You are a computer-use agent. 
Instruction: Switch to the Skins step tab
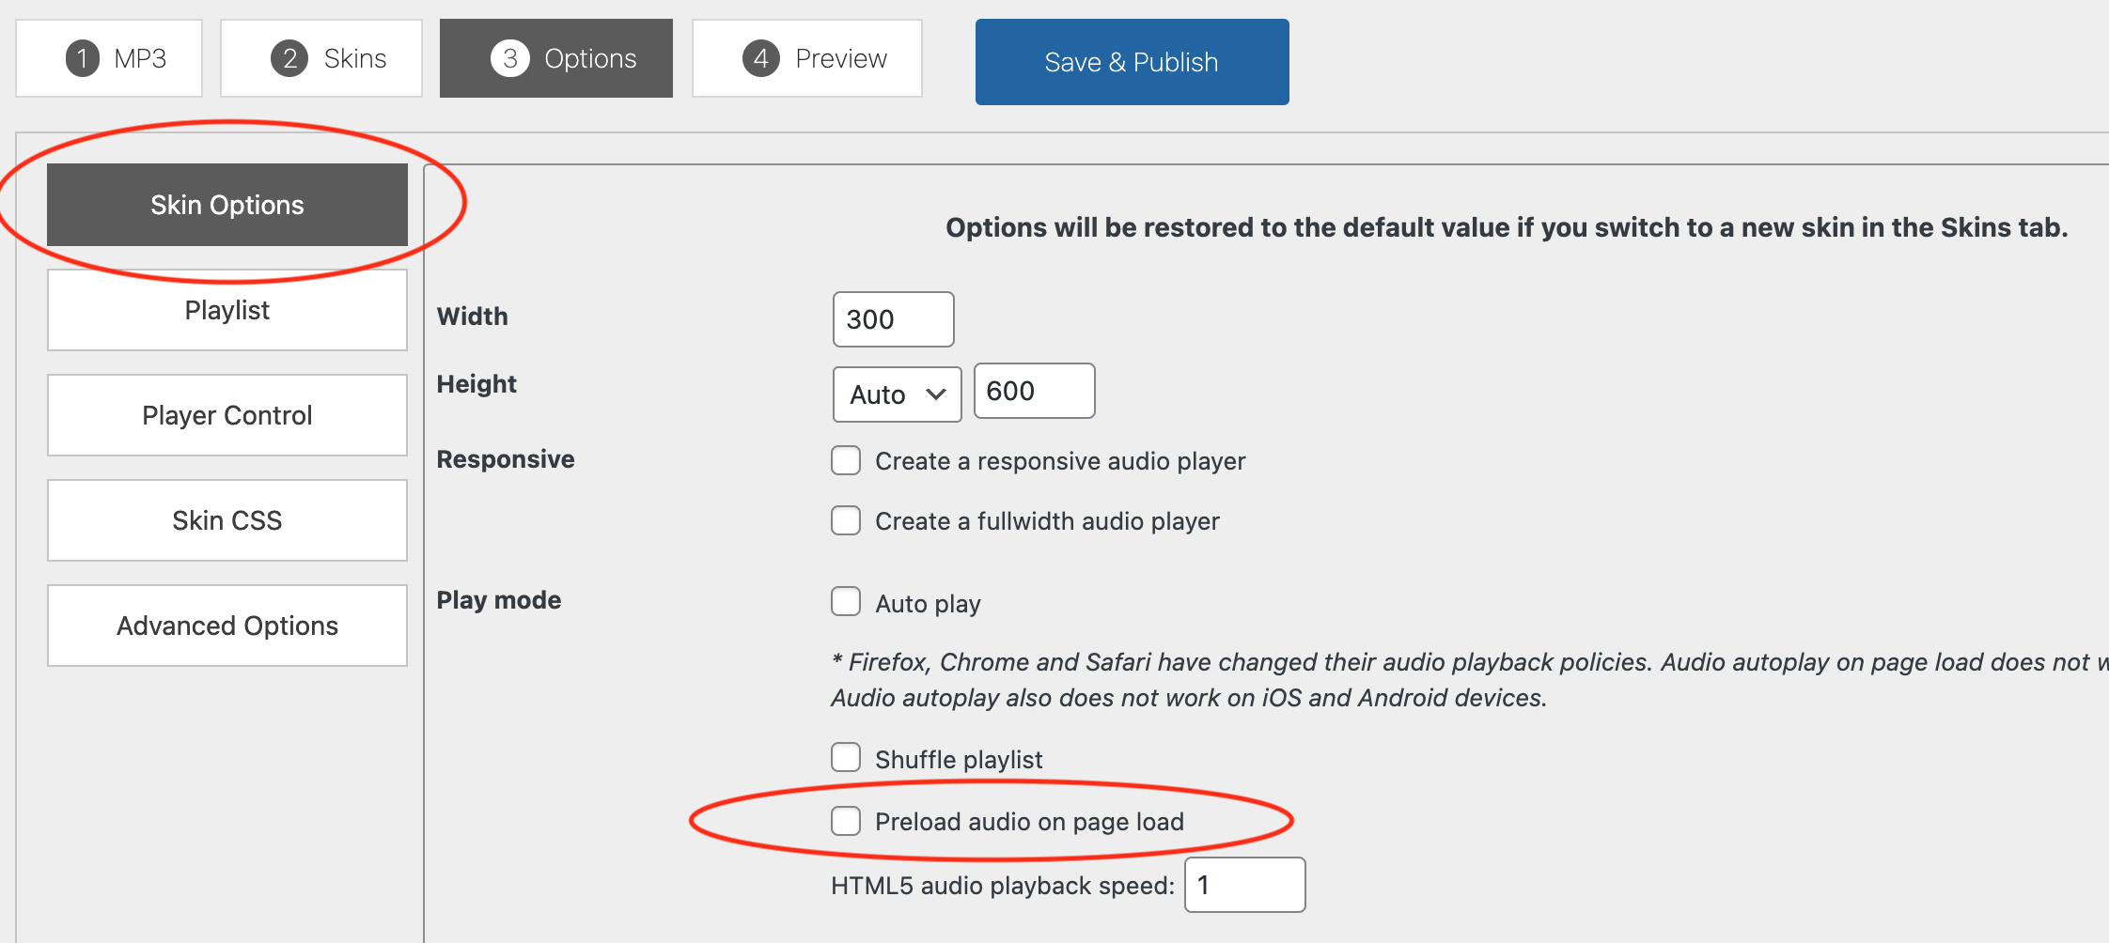321,58
